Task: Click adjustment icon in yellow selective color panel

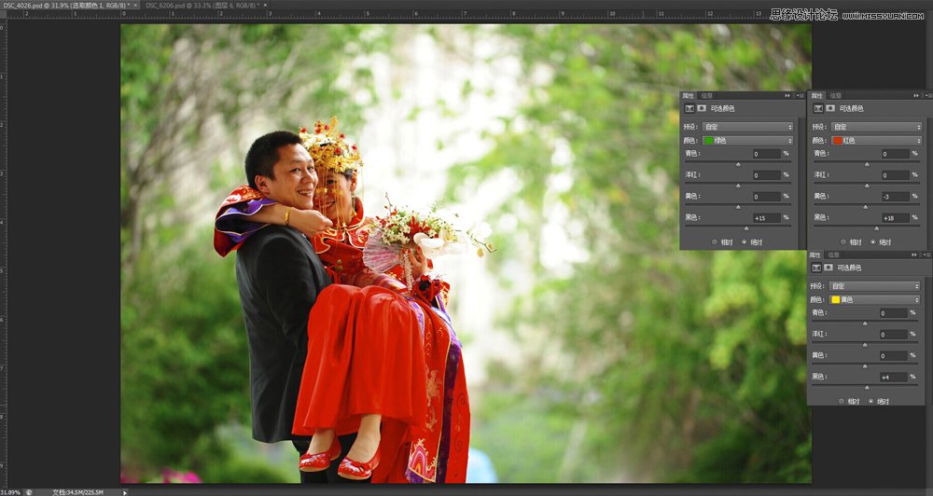Action: (x=816, y=268)
